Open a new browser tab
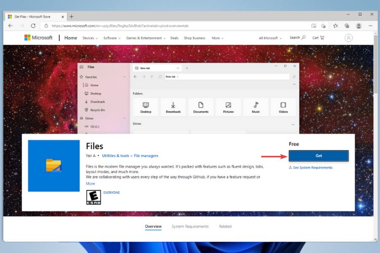 tap(71, 17)
